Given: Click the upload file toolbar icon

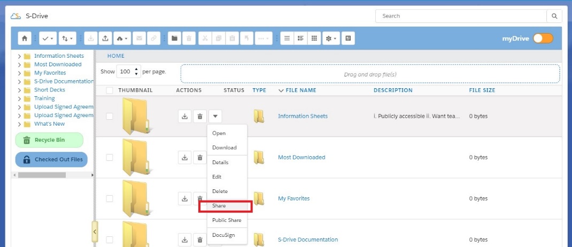Looking at the screenshot, I should 105,38.
